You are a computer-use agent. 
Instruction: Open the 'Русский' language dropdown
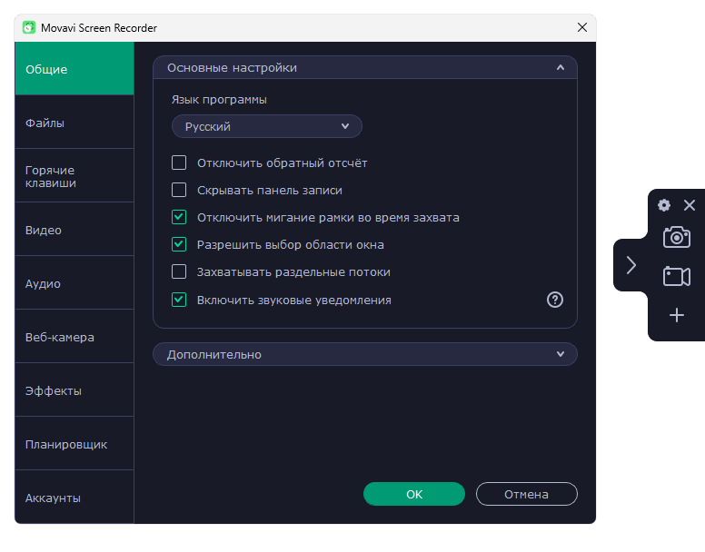(x=267, y=126)
